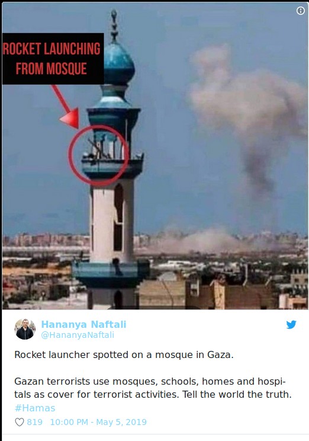Like the tweet with the heart icon
Screen dimensions: 309x441
point(20,422)
